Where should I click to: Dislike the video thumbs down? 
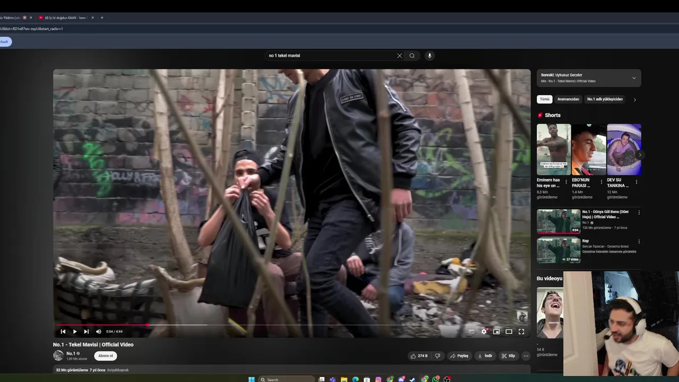(438, 356)
